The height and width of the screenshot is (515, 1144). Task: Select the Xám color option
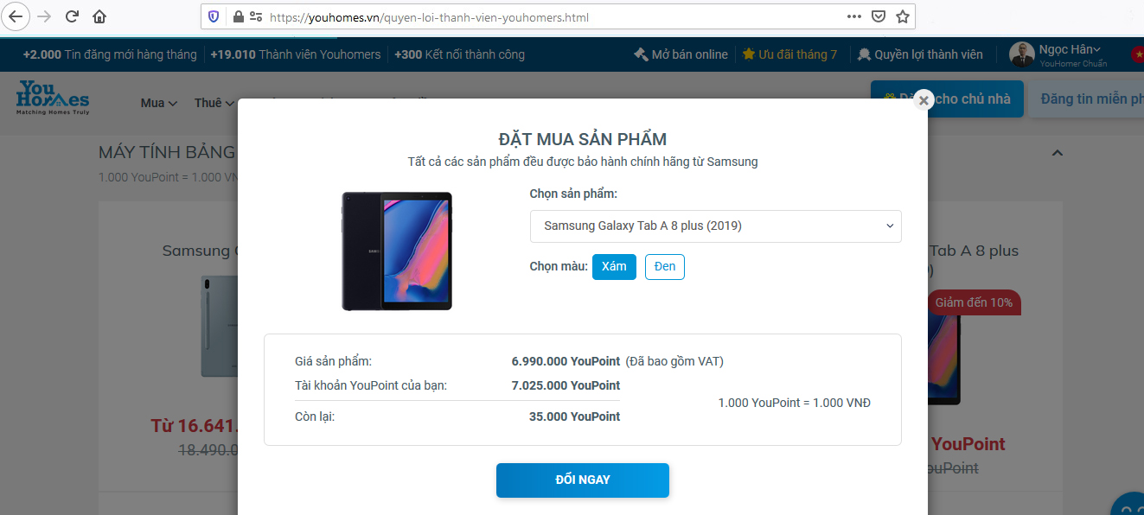click(x=614, y=266)
